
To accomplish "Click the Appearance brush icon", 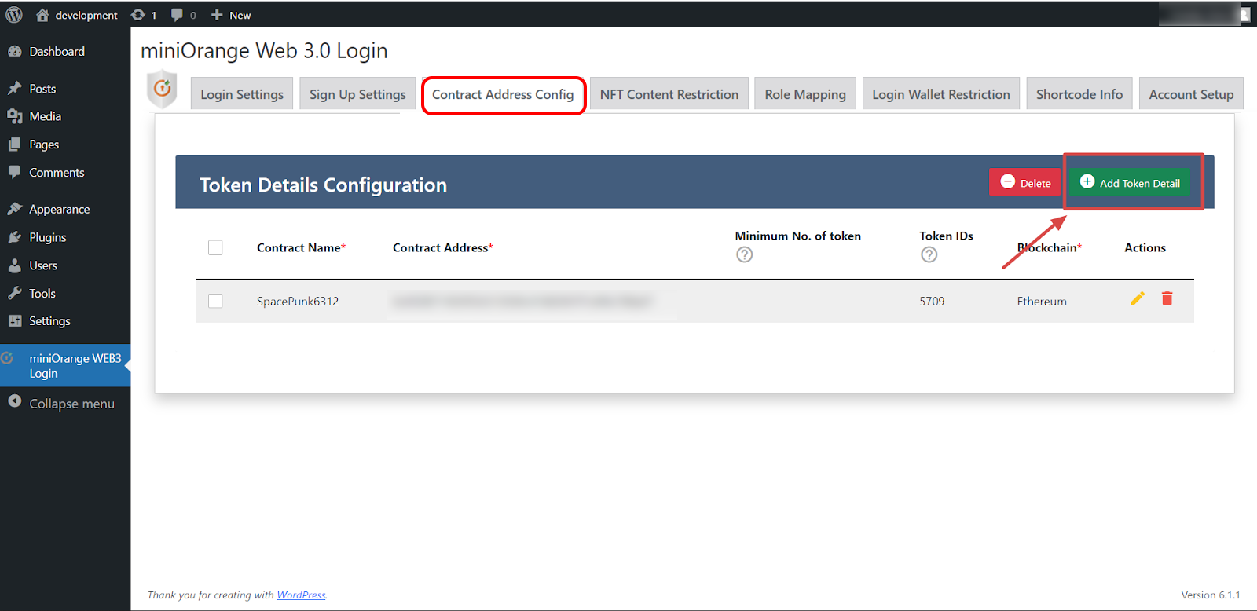I will point(14,209).
